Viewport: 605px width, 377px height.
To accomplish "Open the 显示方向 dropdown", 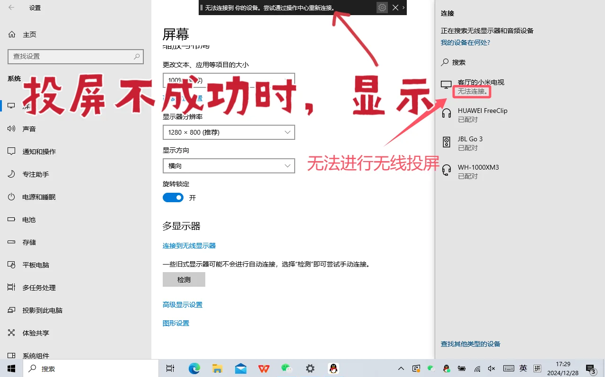I will 229,166.
